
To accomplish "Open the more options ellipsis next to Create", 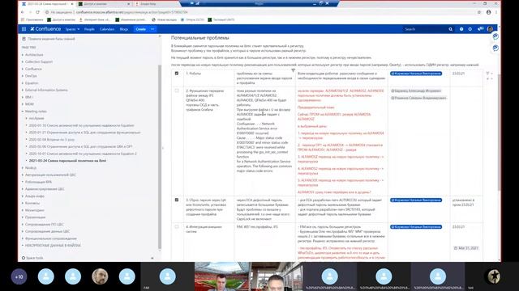I will tap(152, 29).
